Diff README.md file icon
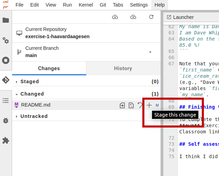Viewport: 219px width, 176px height. [x=131, y=105]
